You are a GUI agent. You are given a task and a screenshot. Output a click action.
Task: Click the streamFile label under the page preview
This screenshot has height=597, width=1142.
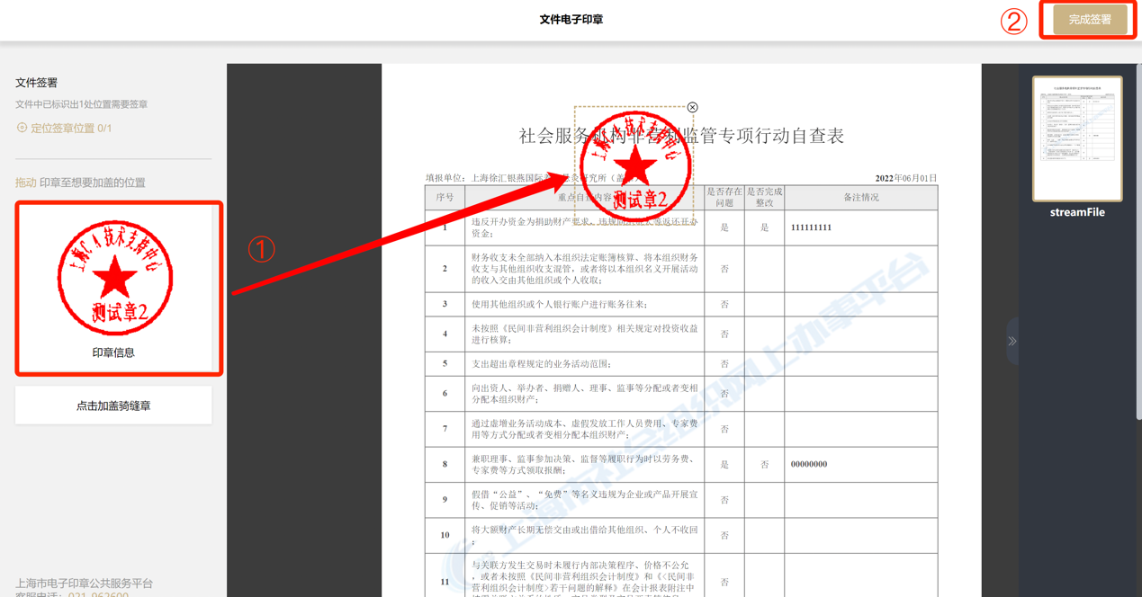(x=1076, y=214)
